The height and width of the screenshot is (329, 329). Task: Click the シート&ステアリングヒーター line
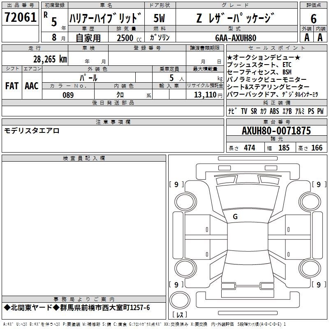[x=268, y=87]
